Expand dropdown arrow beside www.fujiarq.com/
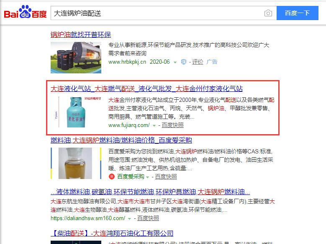Viewport: 326px width, 244px height. (x=154, y=126)
